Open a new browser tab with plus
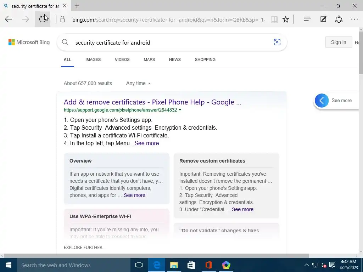Image resolution: width=363 pixels, height=272 pixels. pyautogui.click(x=77, y=6)
